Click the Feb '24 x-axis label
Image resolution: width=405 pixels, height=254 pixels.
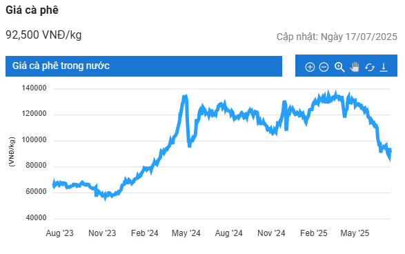[144, 233]
